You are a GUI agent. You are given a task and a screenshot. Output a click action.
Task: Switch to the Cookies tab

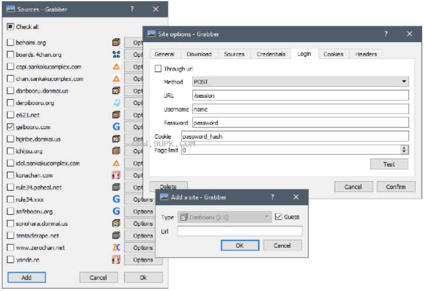[x=333, y=54]
